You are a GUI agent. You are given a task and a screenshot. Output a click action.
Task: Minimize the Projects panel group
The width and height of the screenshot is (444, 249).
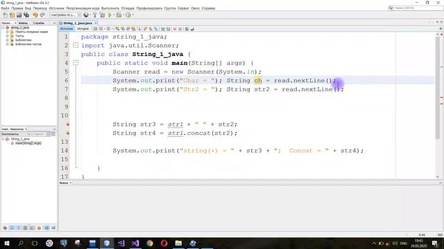pyautogui.click(x=54, y=23)
